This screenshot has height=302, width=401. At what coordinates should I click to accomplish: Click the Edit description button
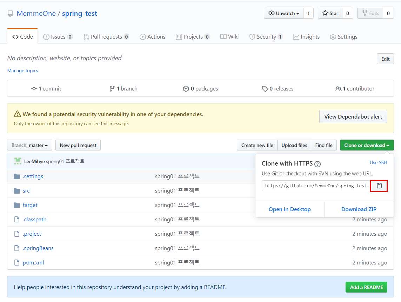[385, 59]
